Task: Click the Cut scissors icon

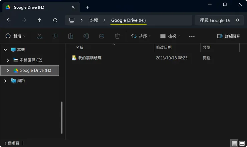Action: [39, 36]
